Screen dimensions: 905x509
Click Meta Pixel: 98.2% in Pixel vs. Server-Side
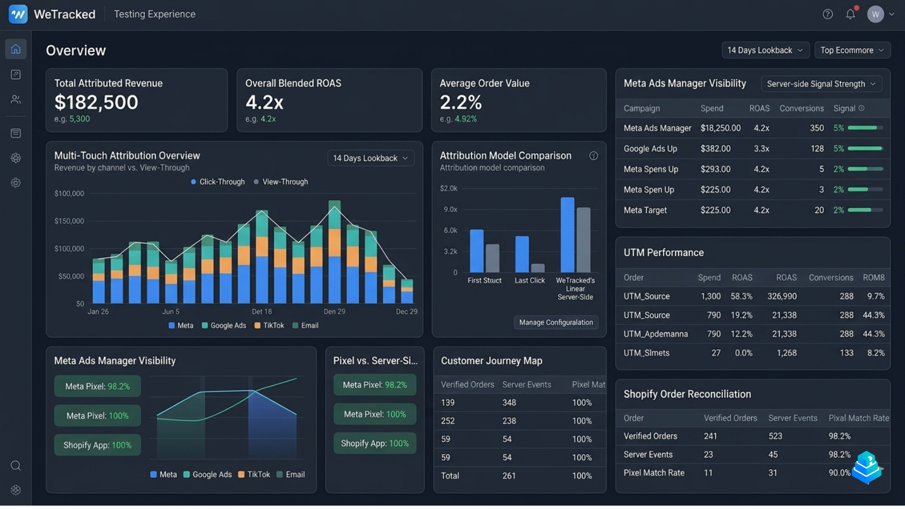tap(375, 385)
